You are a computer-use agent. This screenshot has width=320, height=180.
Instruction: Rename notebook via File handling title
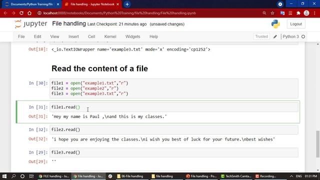click(x=69, y=23)
